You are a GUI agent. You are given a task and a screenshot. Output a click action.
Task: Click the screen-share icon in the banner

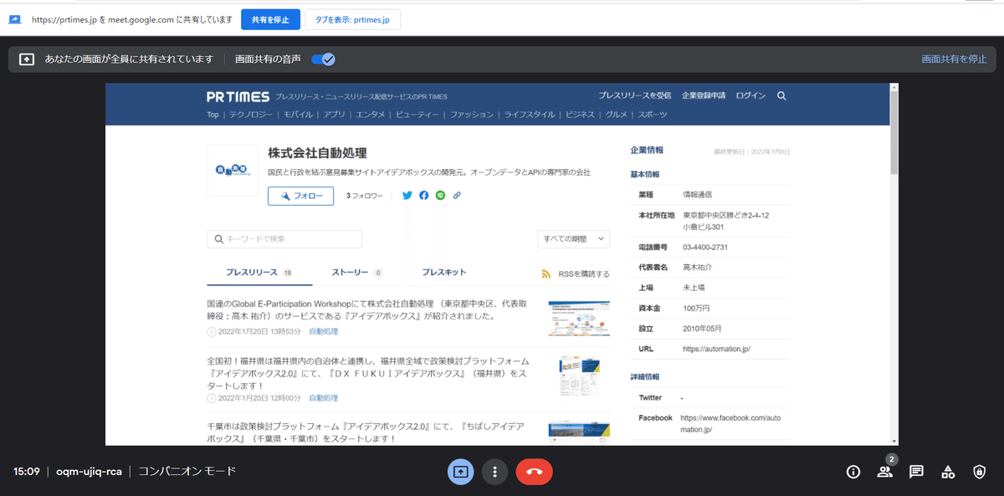[27, 59]
